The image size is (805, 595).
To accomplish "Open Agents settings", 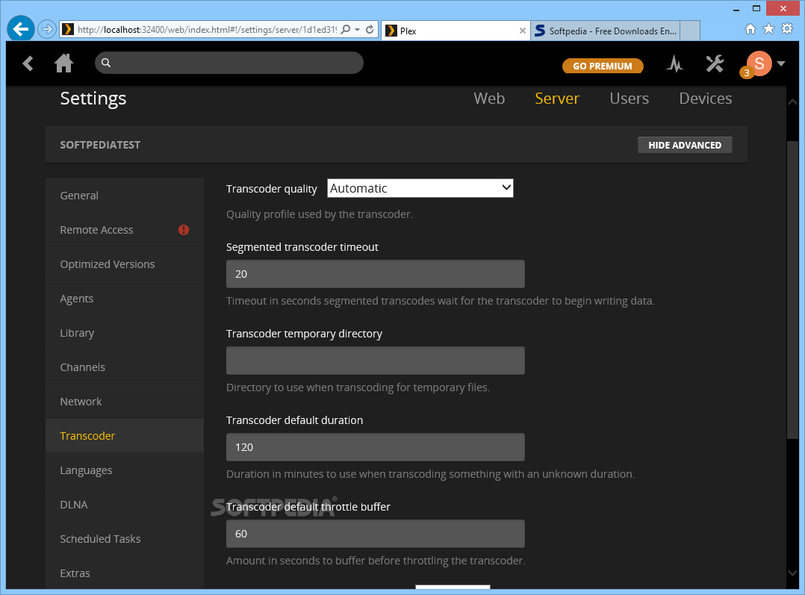I will [x=125, y=299].
